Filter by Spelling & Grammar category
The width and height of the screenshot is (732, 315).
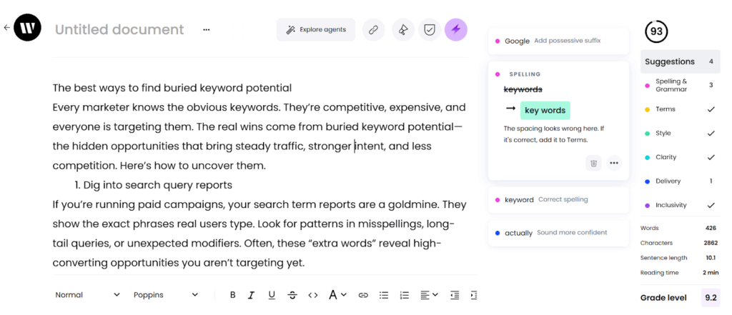(x=681, y=86)
